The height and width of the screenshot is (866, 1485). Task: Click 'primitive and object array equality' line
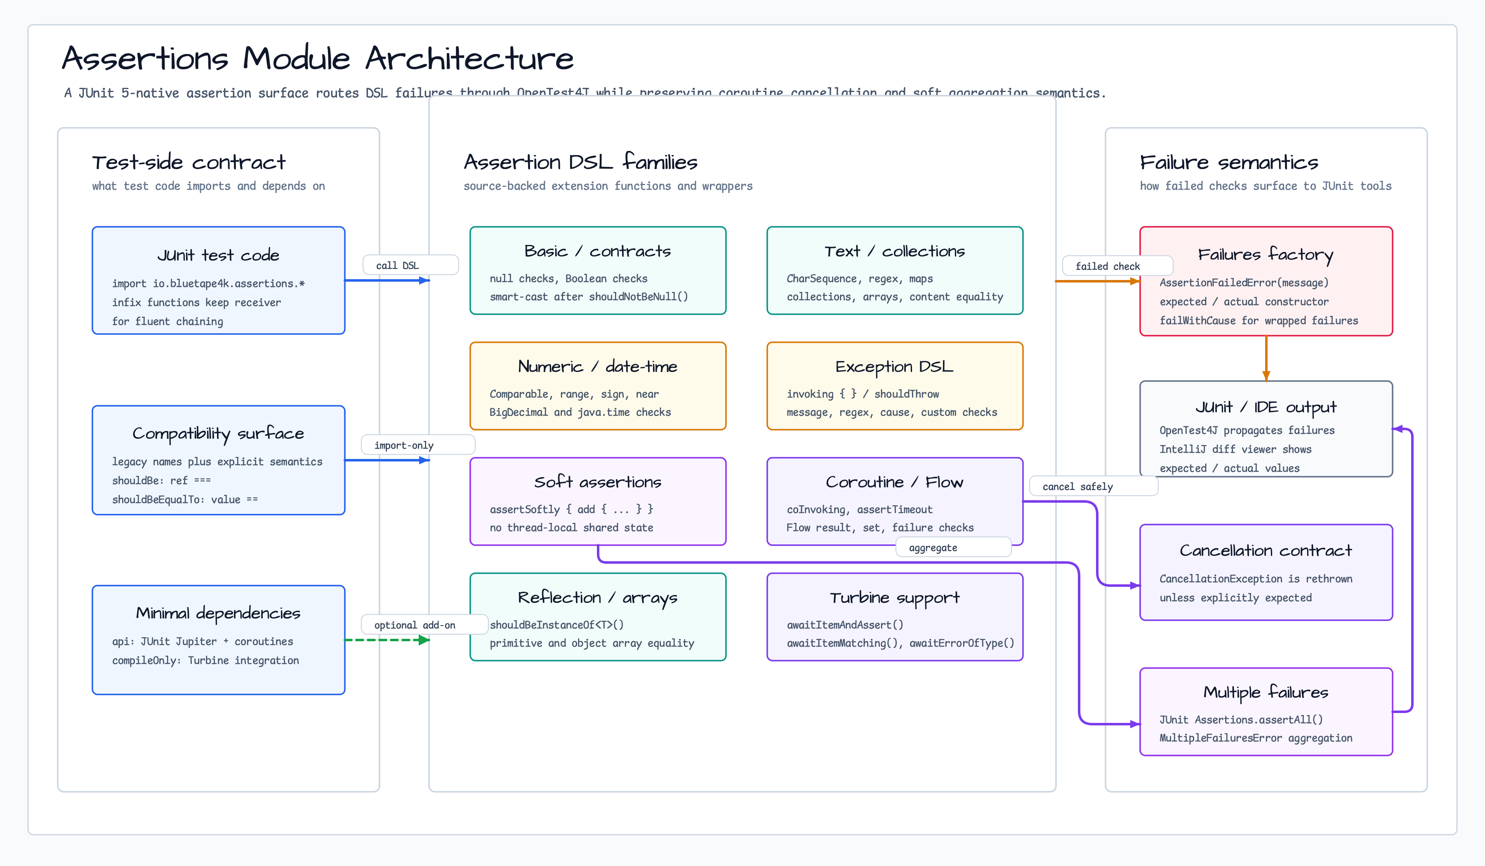tap(592, 643)
